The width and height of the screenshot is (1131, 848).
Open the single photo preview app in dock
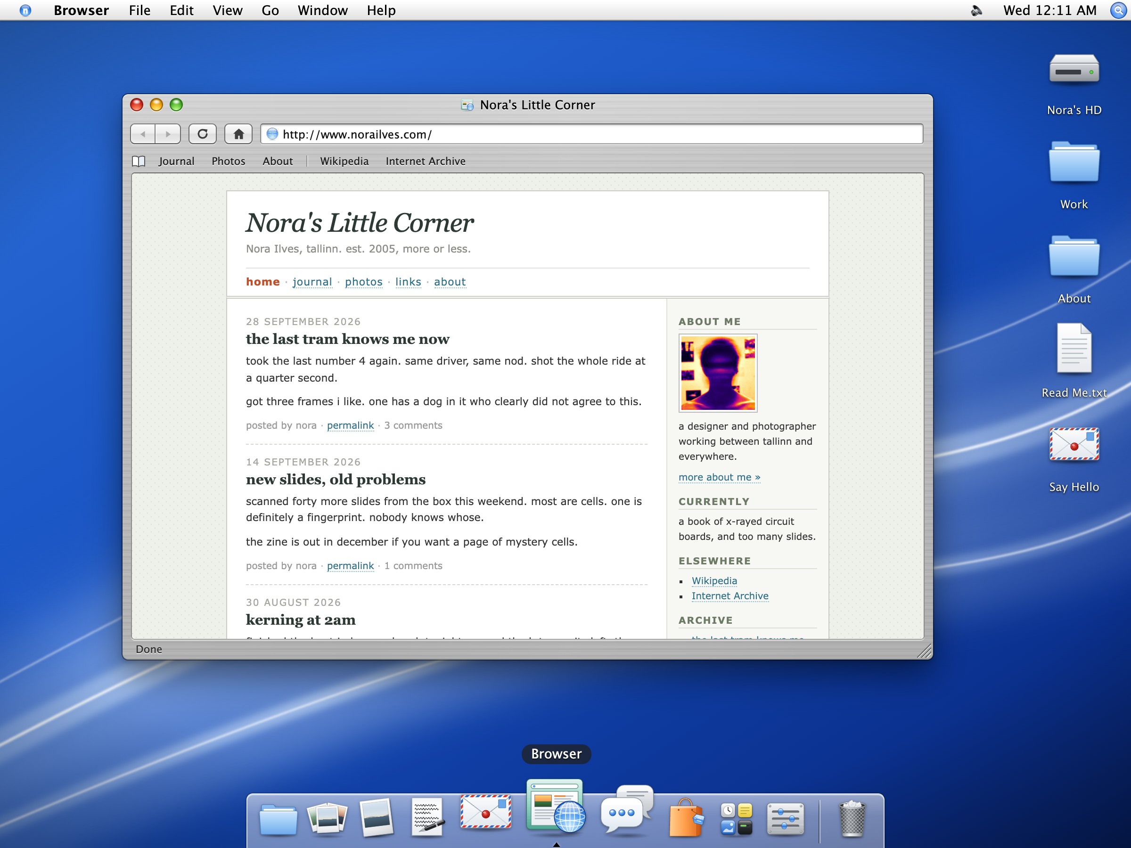click(x=377, y=817)
